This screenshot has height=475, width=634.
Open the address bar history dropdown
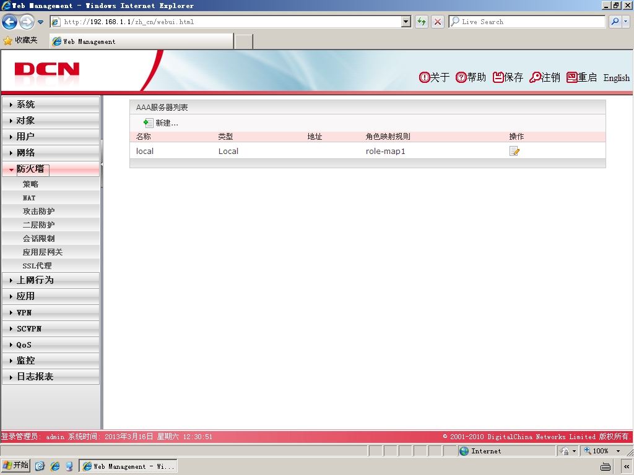406,22
